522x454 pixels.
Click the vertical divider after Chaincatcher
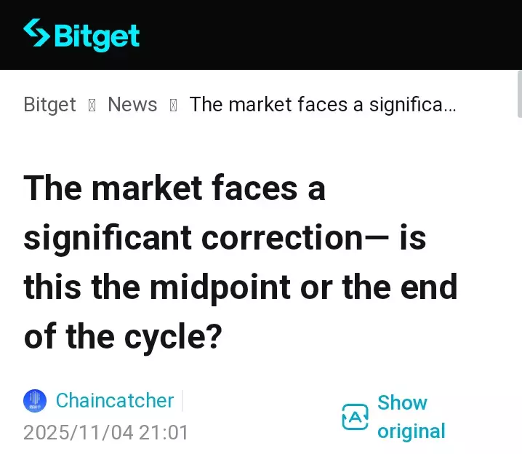[182, 401]
